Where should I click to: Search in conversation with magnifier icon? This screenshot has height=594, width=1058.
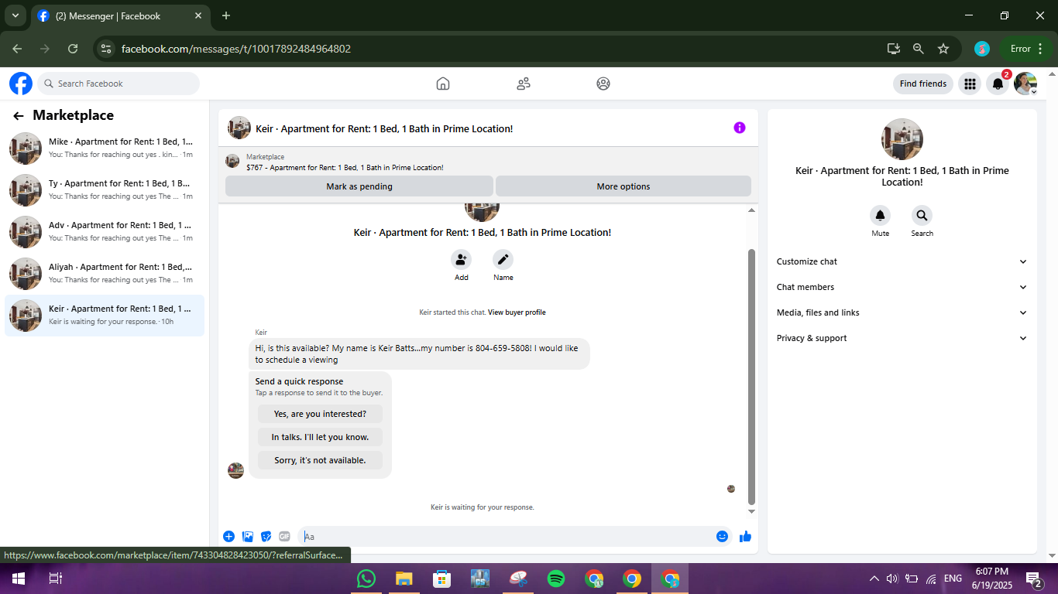coord(922,216)
